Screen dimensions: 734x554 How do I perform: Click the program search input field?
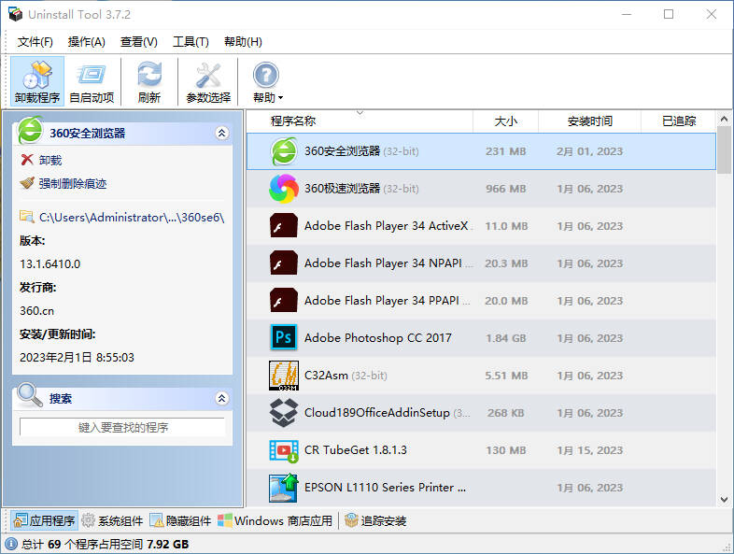click(122, 428)
